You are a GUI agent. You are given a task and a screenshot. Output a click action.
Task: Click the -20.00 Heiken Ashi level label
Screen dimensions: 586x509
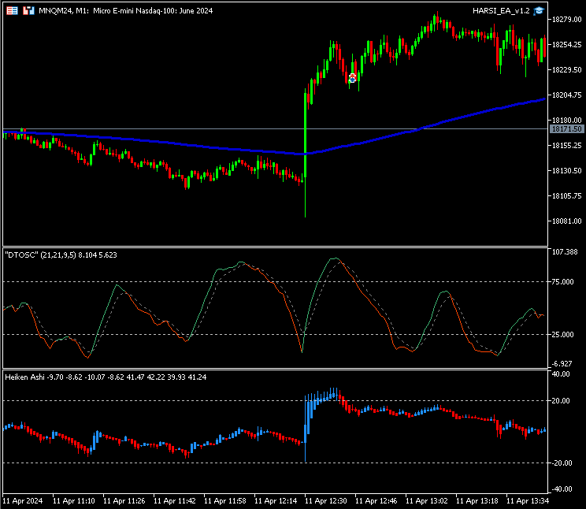562,463
